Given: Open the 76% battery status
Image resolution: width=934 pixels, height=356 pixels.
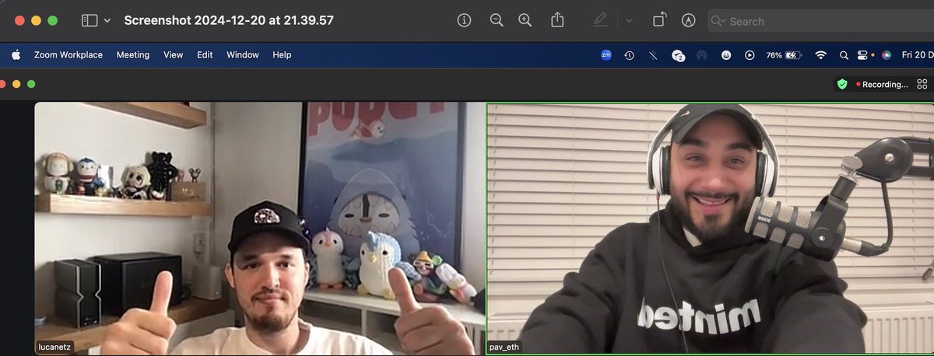Looking at the screenshot, I should tap(784, 55).
